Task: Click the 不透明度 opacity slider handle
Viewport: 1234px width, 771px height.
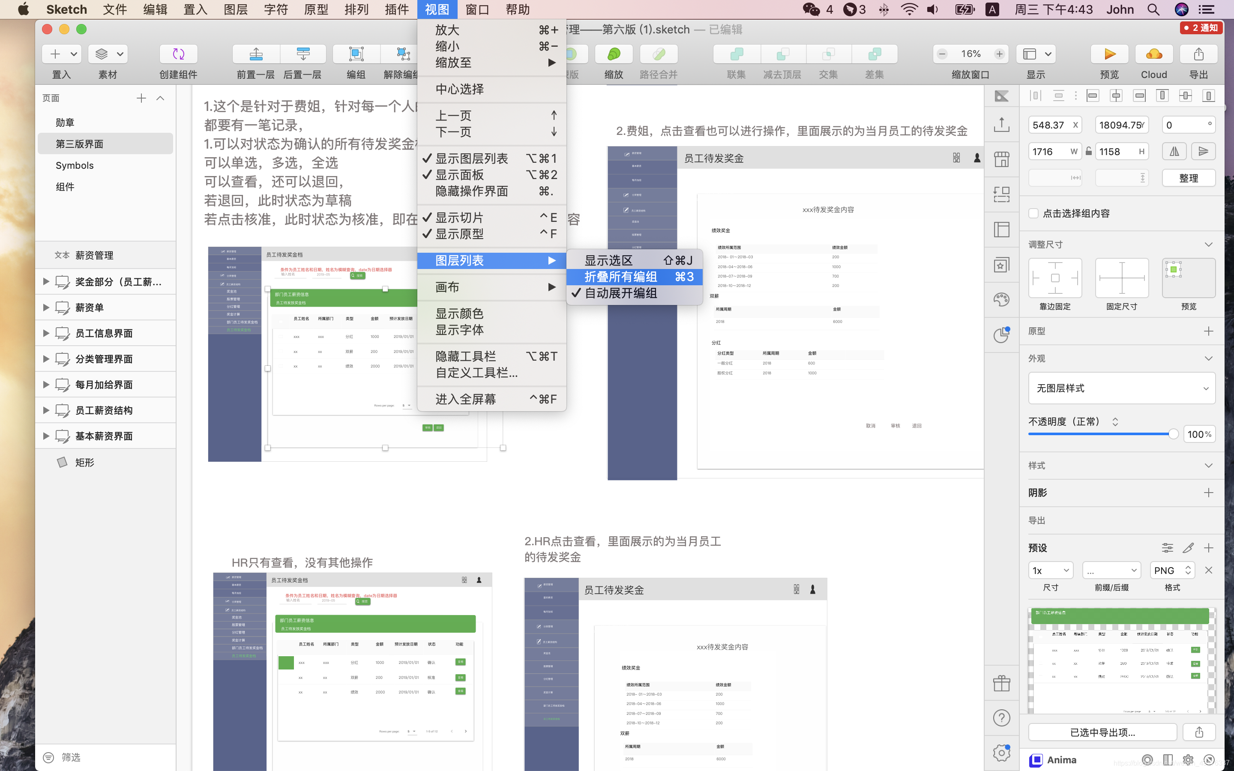Action: pyautogui.click(x=1173, y=434)
